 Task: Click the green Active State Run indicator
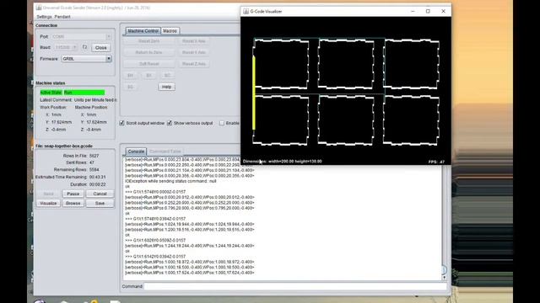[73, 93]
